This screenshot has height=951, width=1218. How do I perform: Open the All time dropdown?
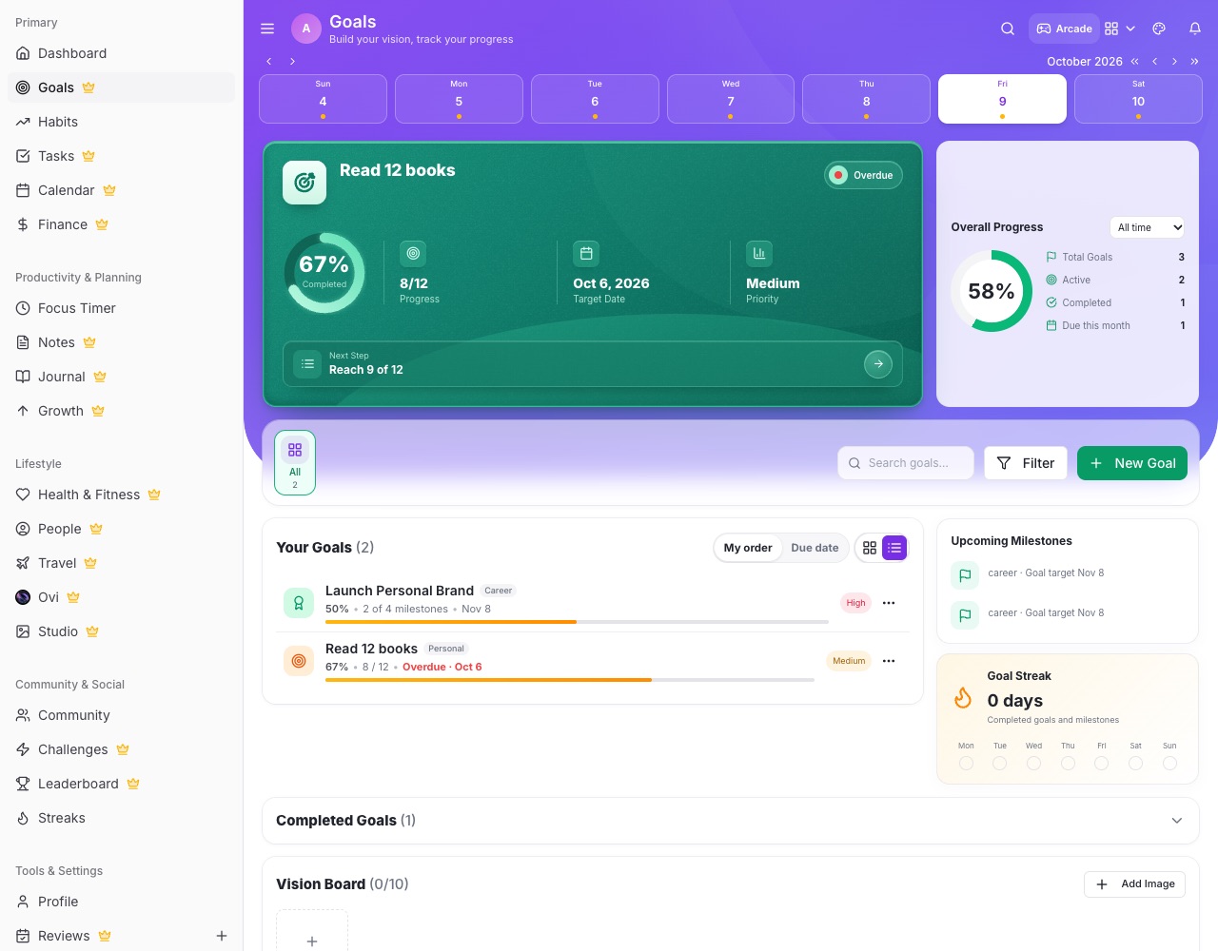pos(1147,227)
